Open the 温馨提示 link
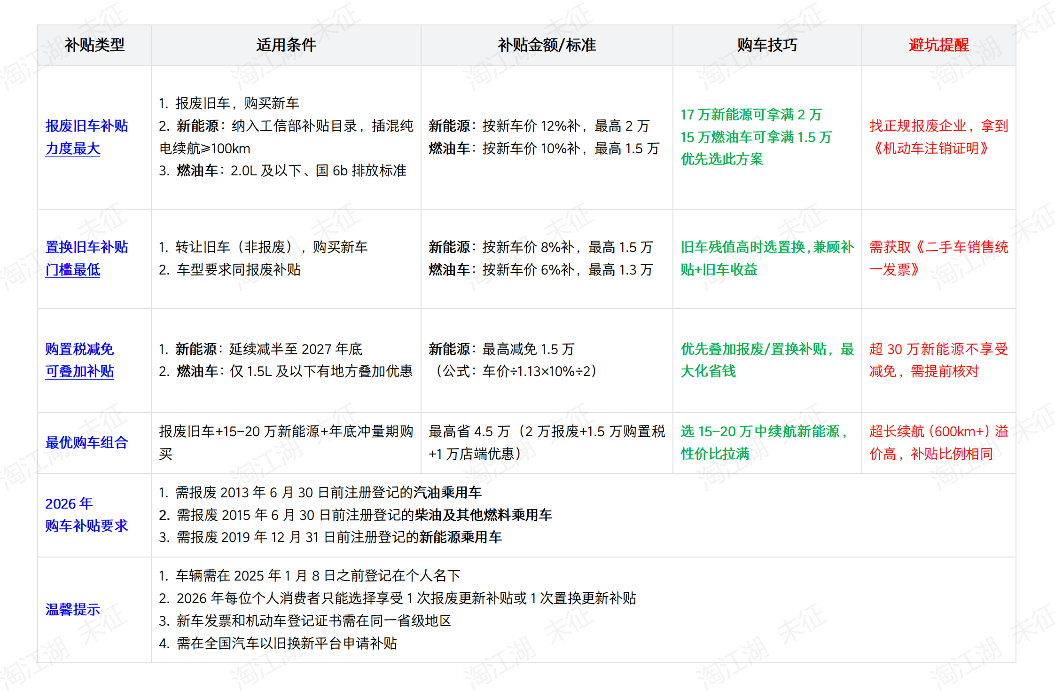This screenshot has width=1055, height=691. (72, 609)
